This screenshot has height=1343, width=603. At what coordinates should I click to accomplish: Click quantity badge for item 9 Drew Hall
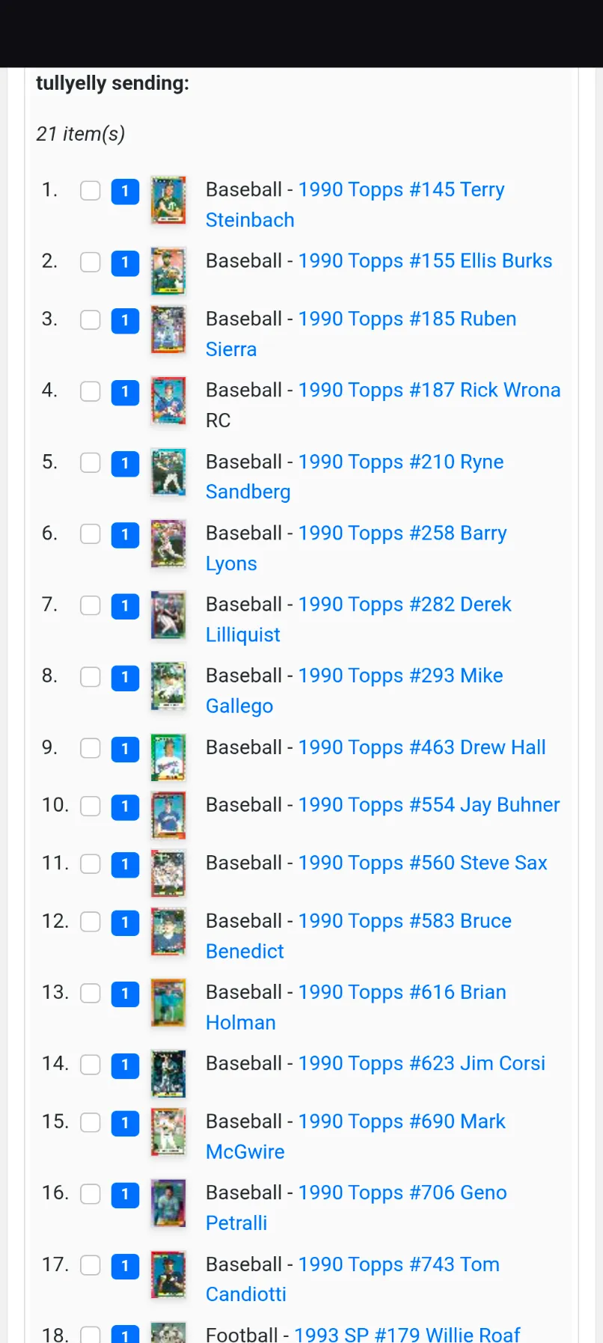[125, 749]
